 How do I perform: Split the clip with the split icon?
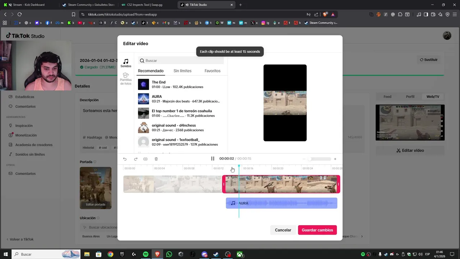click(x=146, y=159)
